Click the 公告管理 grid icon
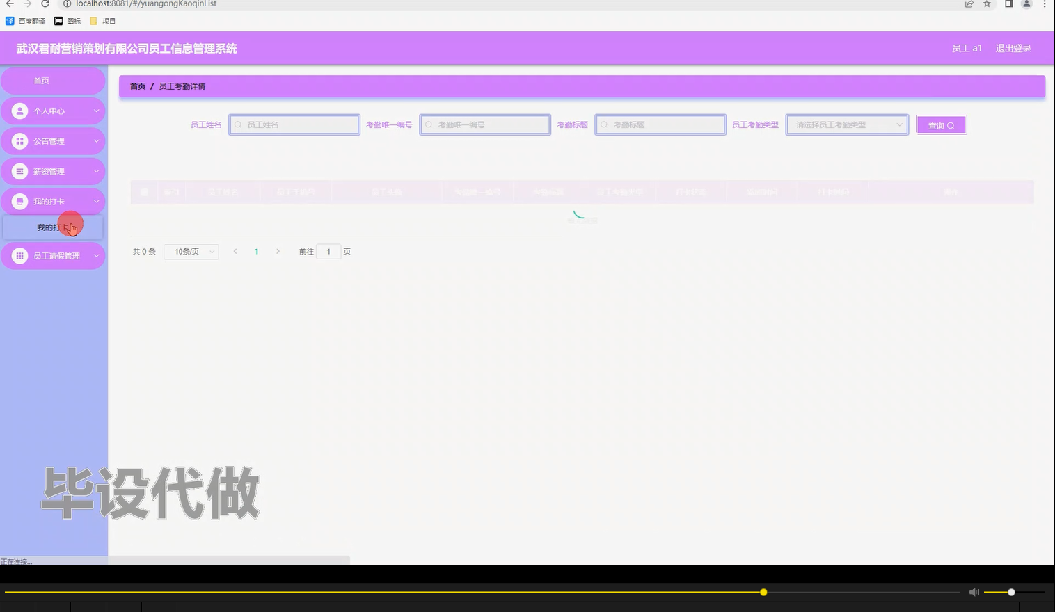 pyautogui.click(x=19, y=140)
